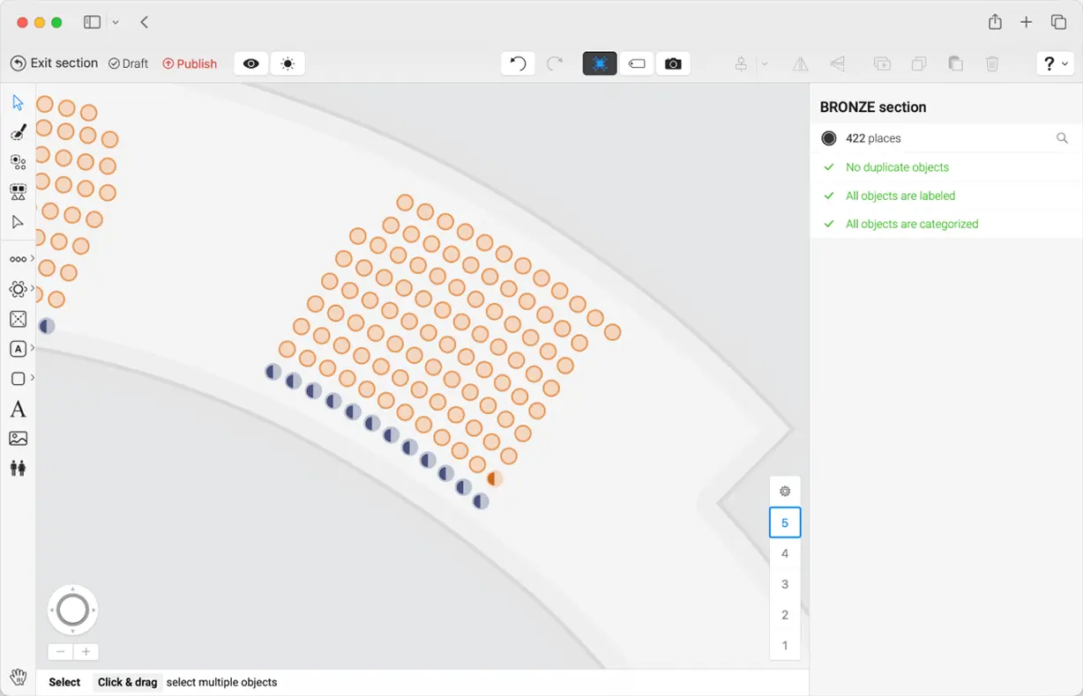
Task: Switch to floor 1
Action: point(785,646)
